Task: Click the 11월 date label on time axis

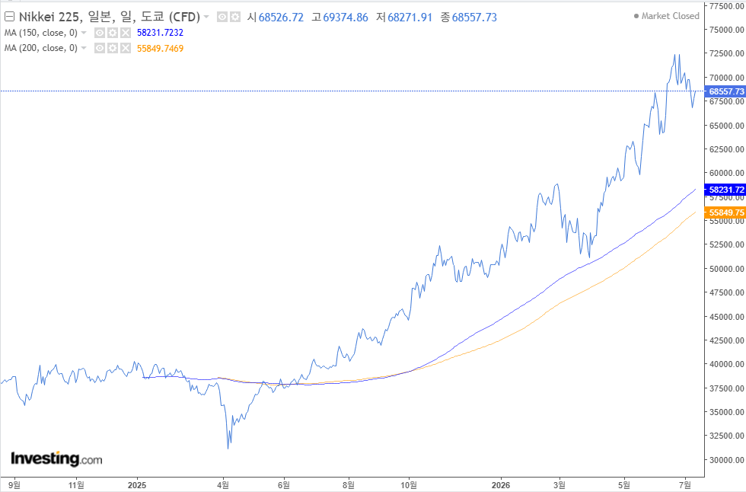Action: (76, 485)
